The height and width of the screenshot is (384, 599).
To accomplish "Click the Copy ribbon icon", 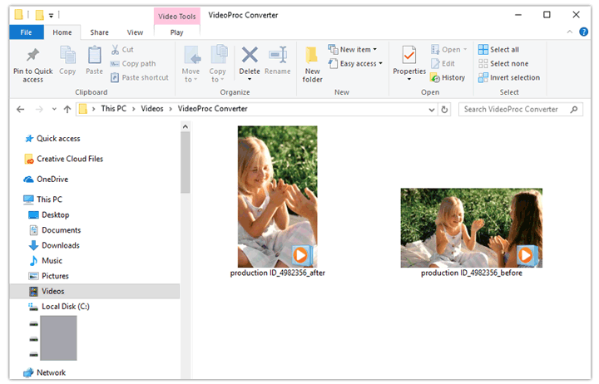I will pyautogui.click(x=67, y=55).
